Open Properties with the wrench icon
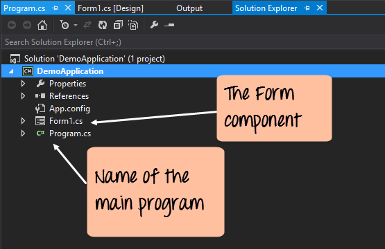 click(x=154, y=25)
